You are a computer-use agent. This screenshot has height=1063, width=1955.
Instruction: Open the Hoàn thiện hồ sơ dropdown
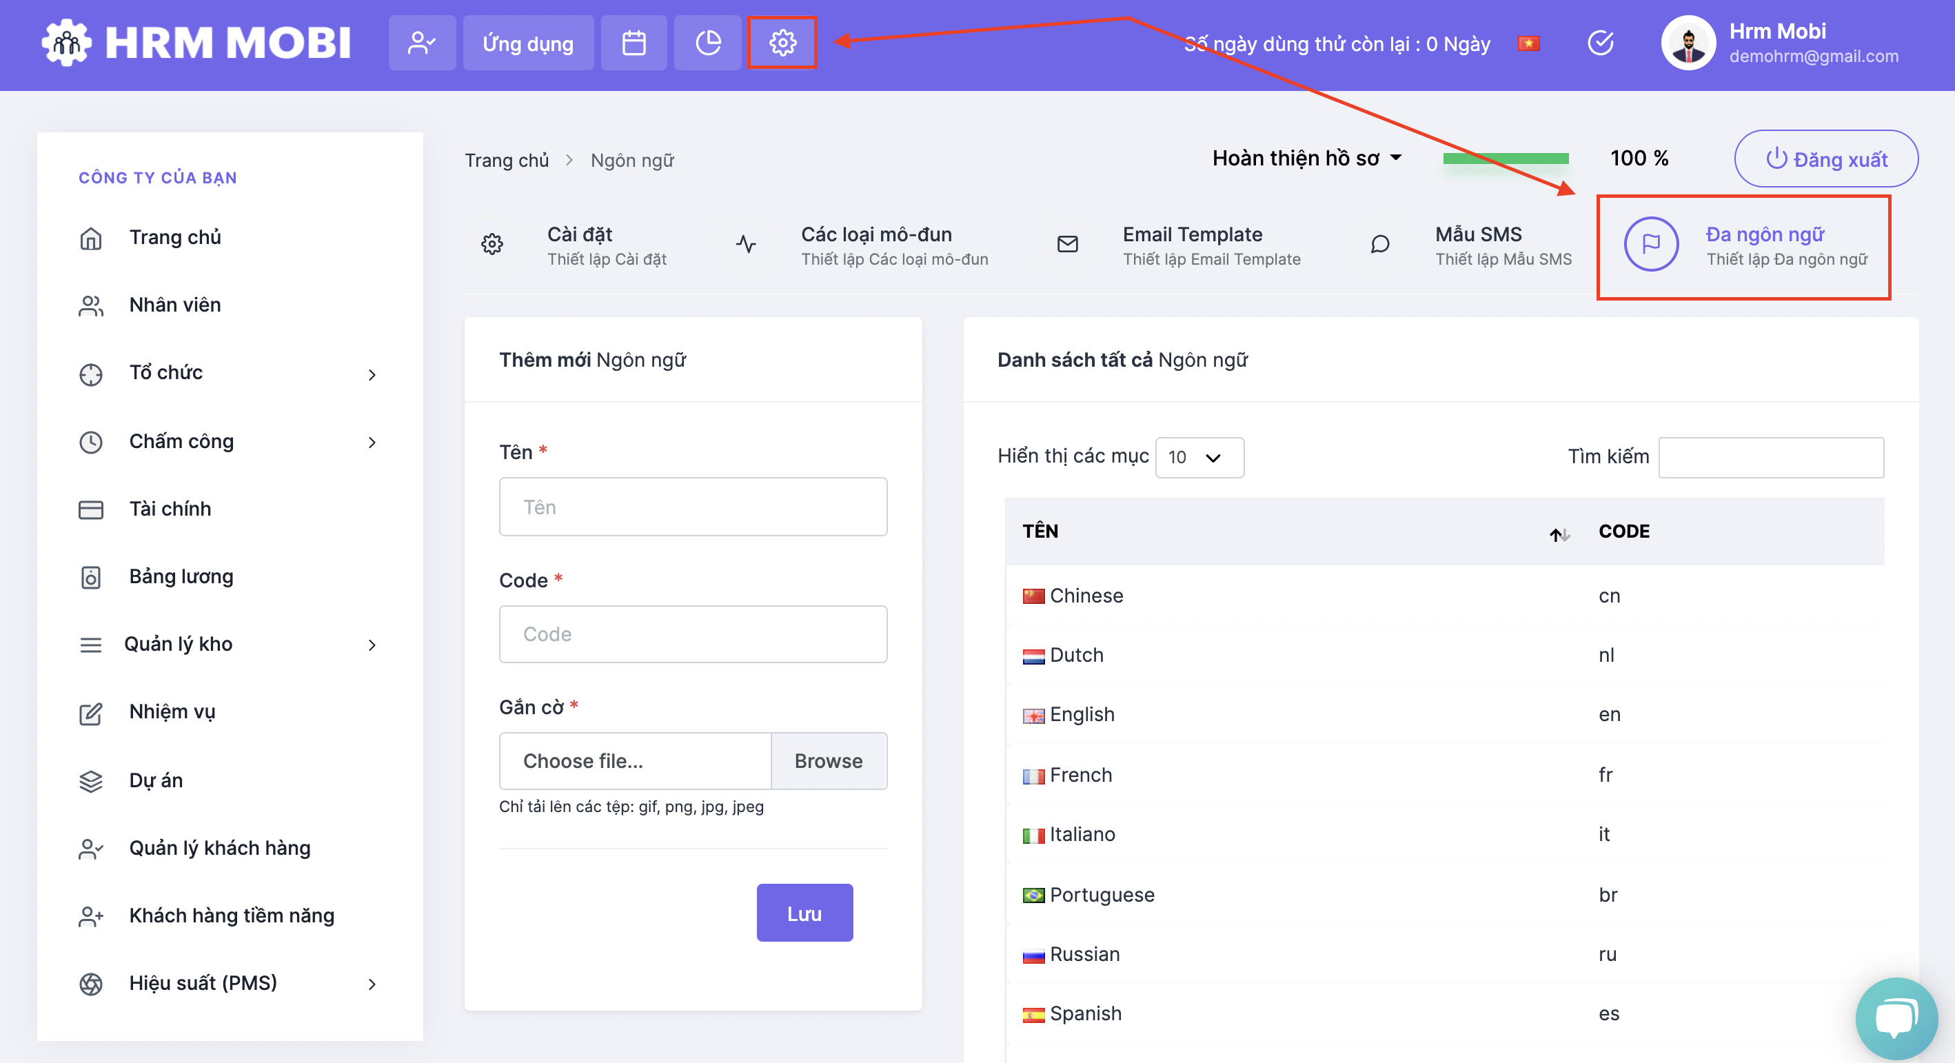[1307, 158]
